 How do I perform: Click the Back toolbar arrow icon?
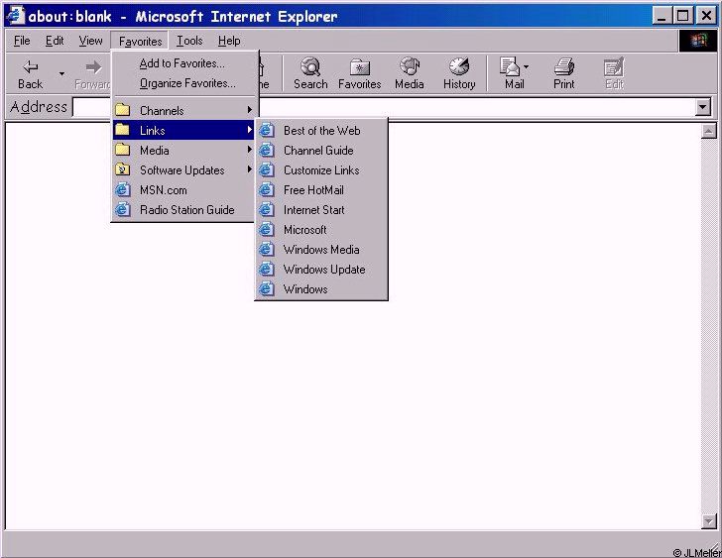point(31,67)
